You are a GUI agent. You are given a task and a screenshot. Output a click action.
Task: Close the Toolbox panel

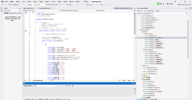(x=21, y=8)
